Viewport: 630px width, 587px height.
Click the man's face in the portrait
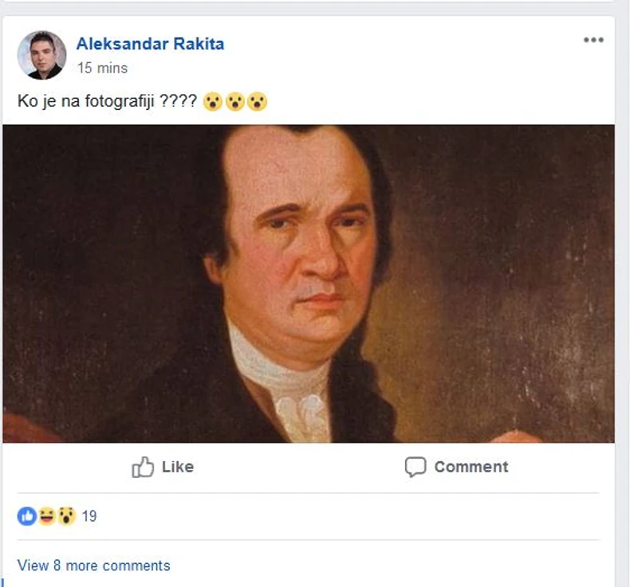[x=307, y=239]
